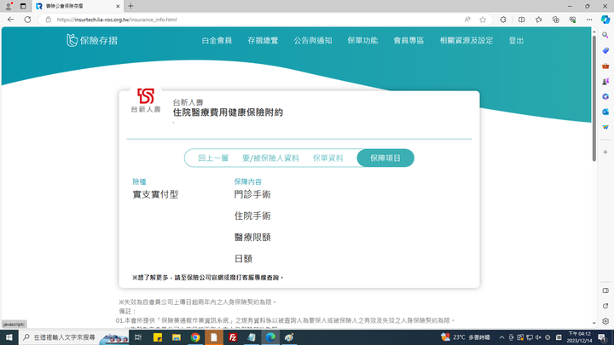614x345 pixels.
Task: Click the 門診手術 coverage item
Action: click(252, 194)
